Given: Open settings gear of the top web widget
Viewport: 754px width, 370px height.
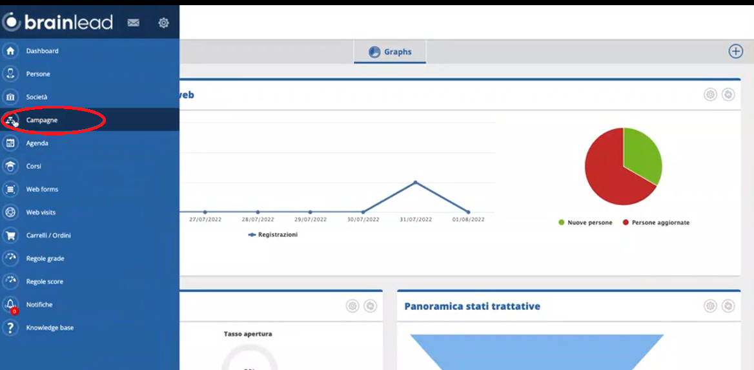Looking at the screenshot, I should pyautogui.click(x=710, y=94).
